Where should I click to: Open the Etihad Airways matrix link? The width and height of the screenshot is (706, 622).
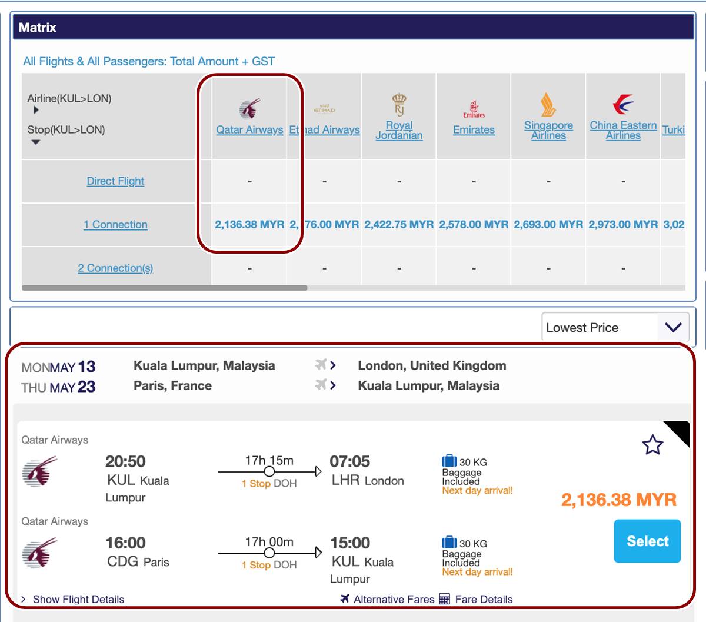pos(324,129)
